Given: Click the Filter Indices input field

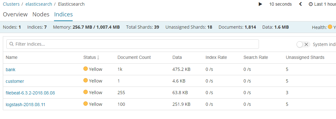Looking at the screenshot, I should click(133, 44).
